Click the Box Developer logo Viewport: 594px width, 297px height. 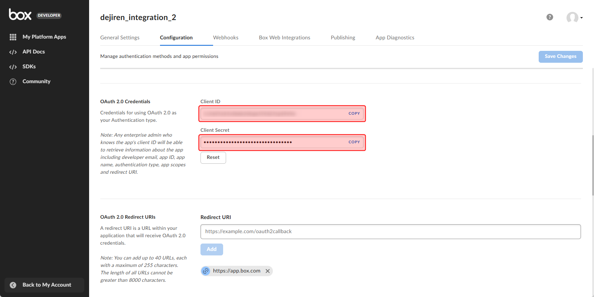point(35,14)
